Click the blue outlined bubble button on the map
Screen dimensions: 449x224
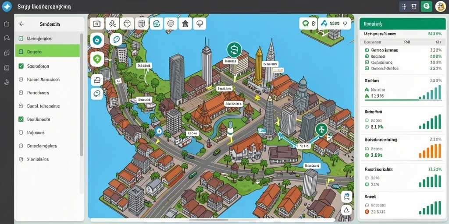[116, 39]
